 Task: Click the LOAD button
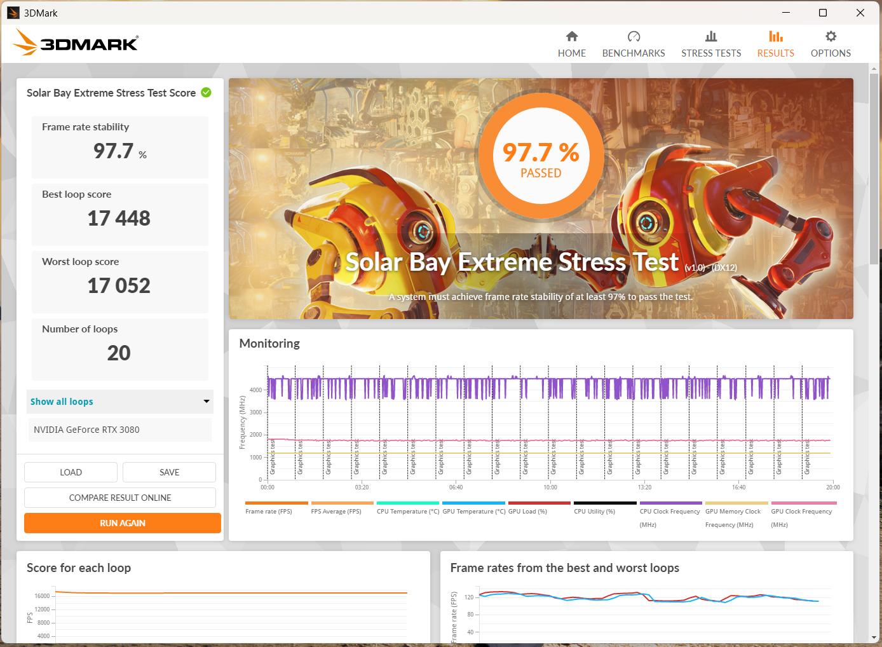71,472
